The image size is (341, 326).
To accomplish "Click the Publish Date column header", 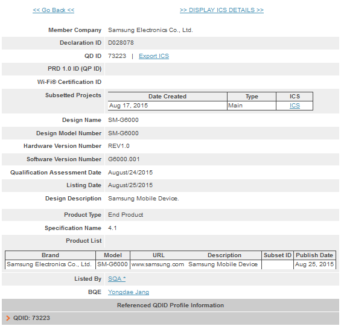I will [x=314, y=255].
